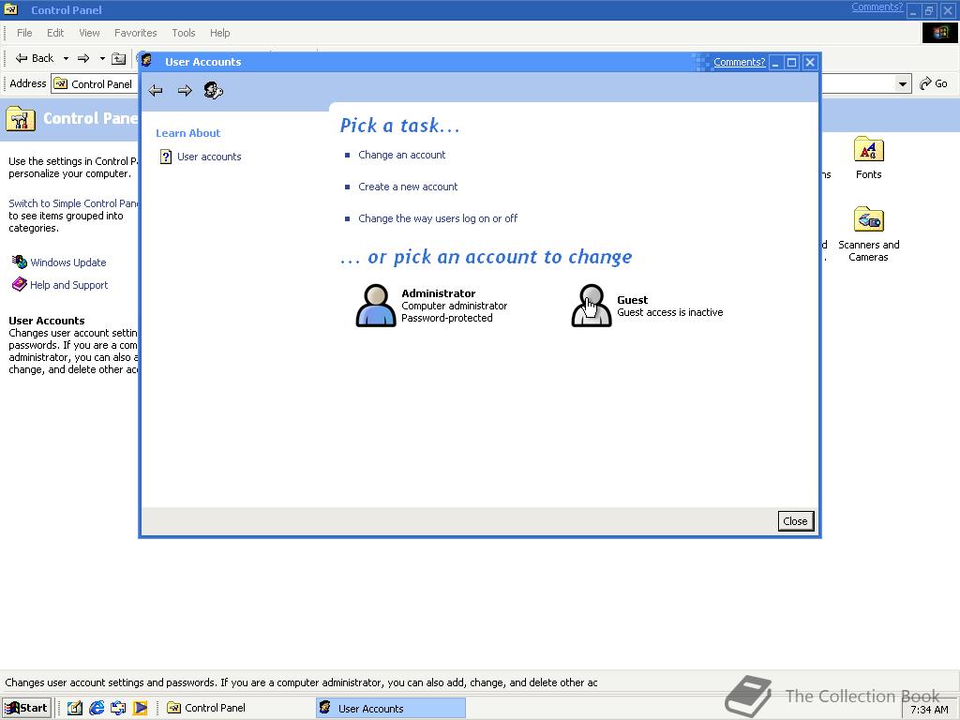Click the Change an account task
The width and height of the screenshot is (960, 720).
[x=401, y=155]
